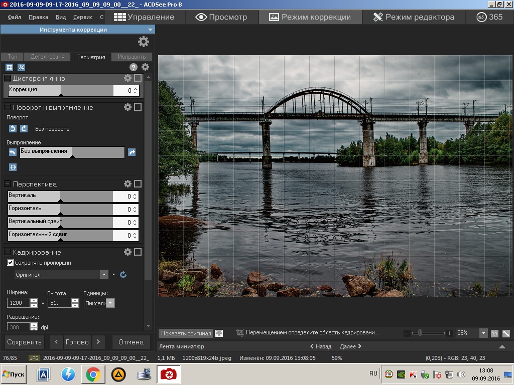Click the Готово button

coord(77,342)
